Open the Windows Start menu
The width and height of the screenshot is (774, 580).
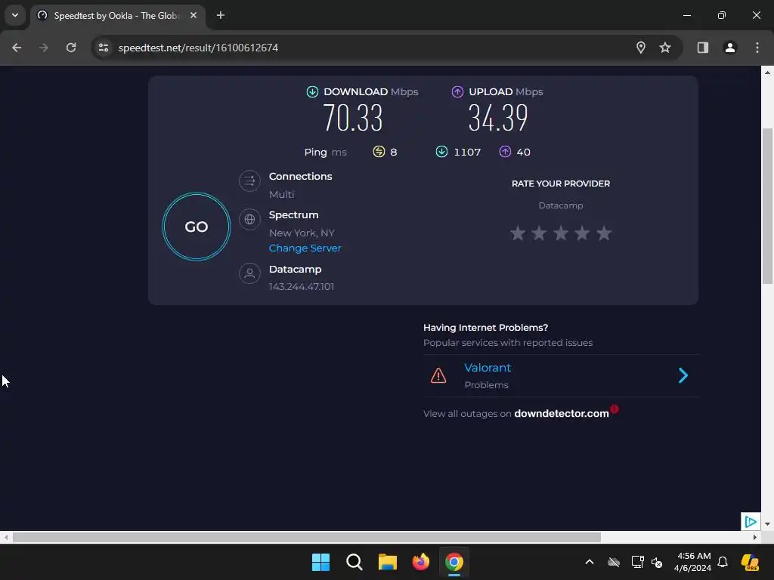(320, 562)
